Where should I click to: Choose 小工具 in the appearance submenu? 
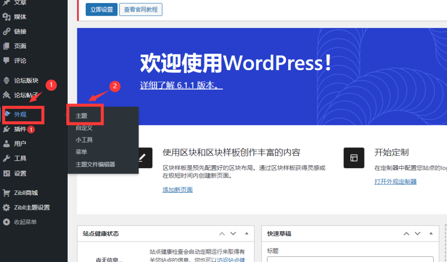84,140
